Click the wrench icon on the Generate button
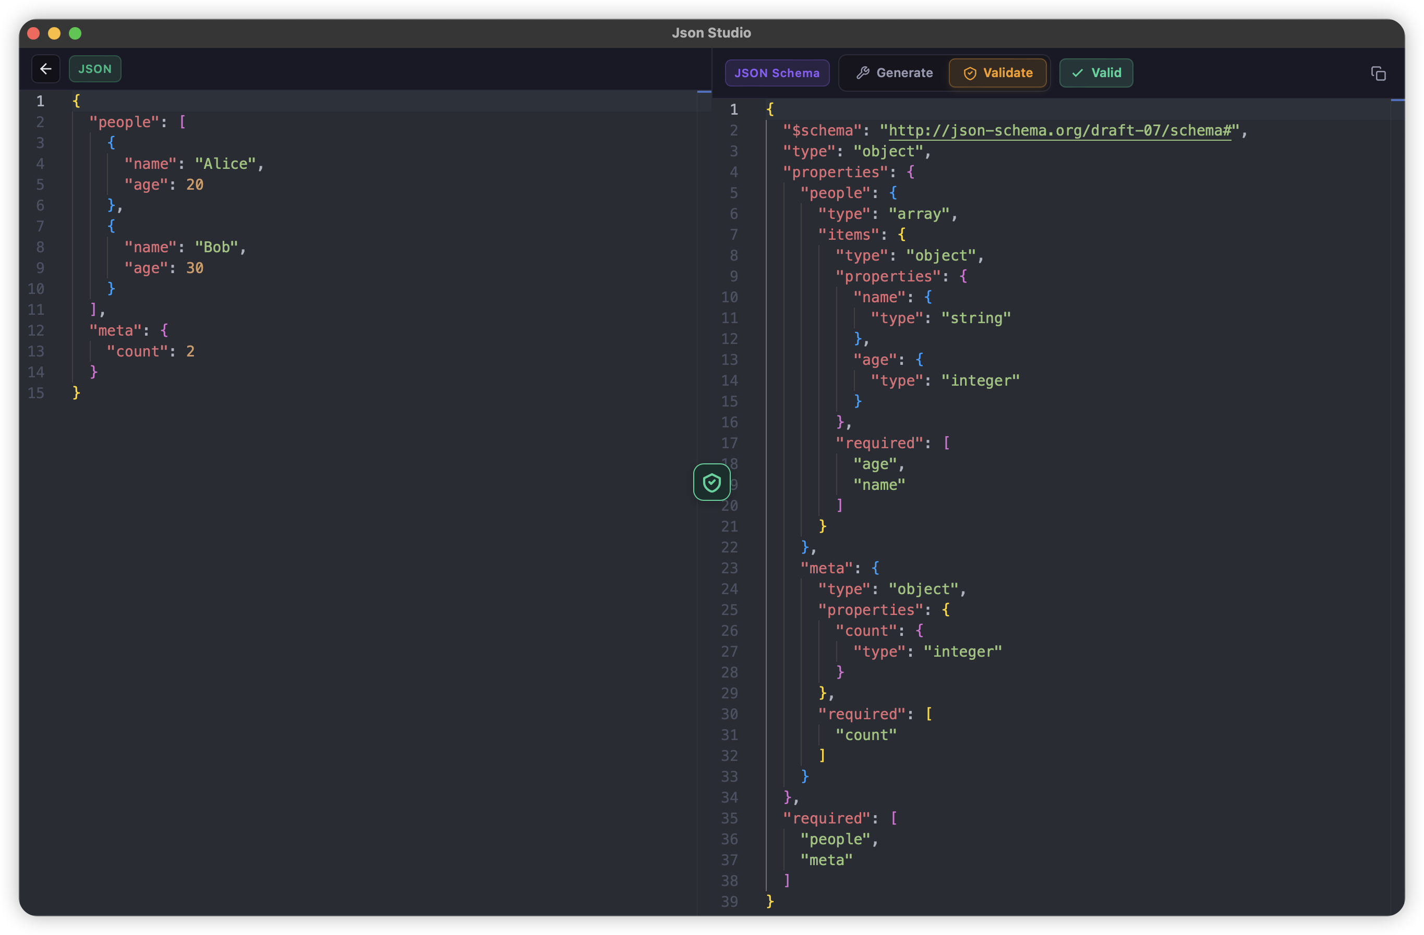This screenshot has width=1424, height=935. 863,72
